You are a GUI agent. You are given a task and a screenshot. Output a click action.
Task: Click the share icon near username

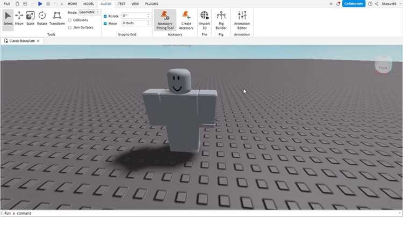pyautogui.click(x=377, y=4)
